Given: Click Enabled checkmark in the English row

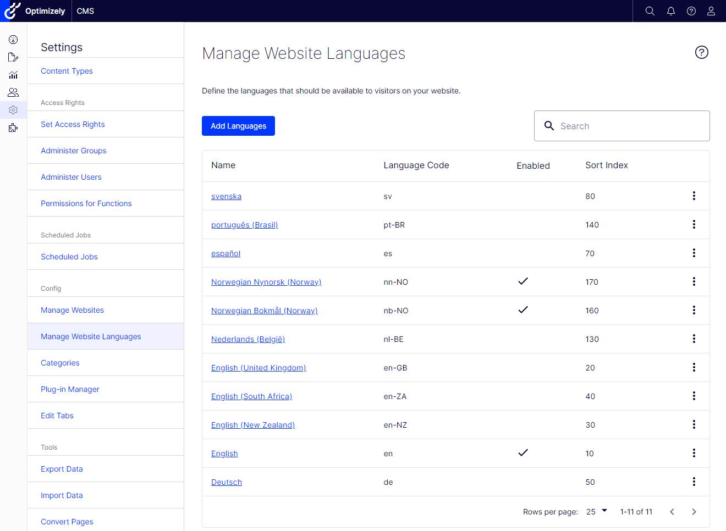Looking at the screenshot, I should [x=522, y=453].
